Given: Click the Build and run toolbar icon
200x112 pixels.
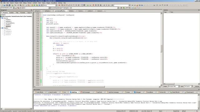Looking at the screenshot, I should (37, 5).
